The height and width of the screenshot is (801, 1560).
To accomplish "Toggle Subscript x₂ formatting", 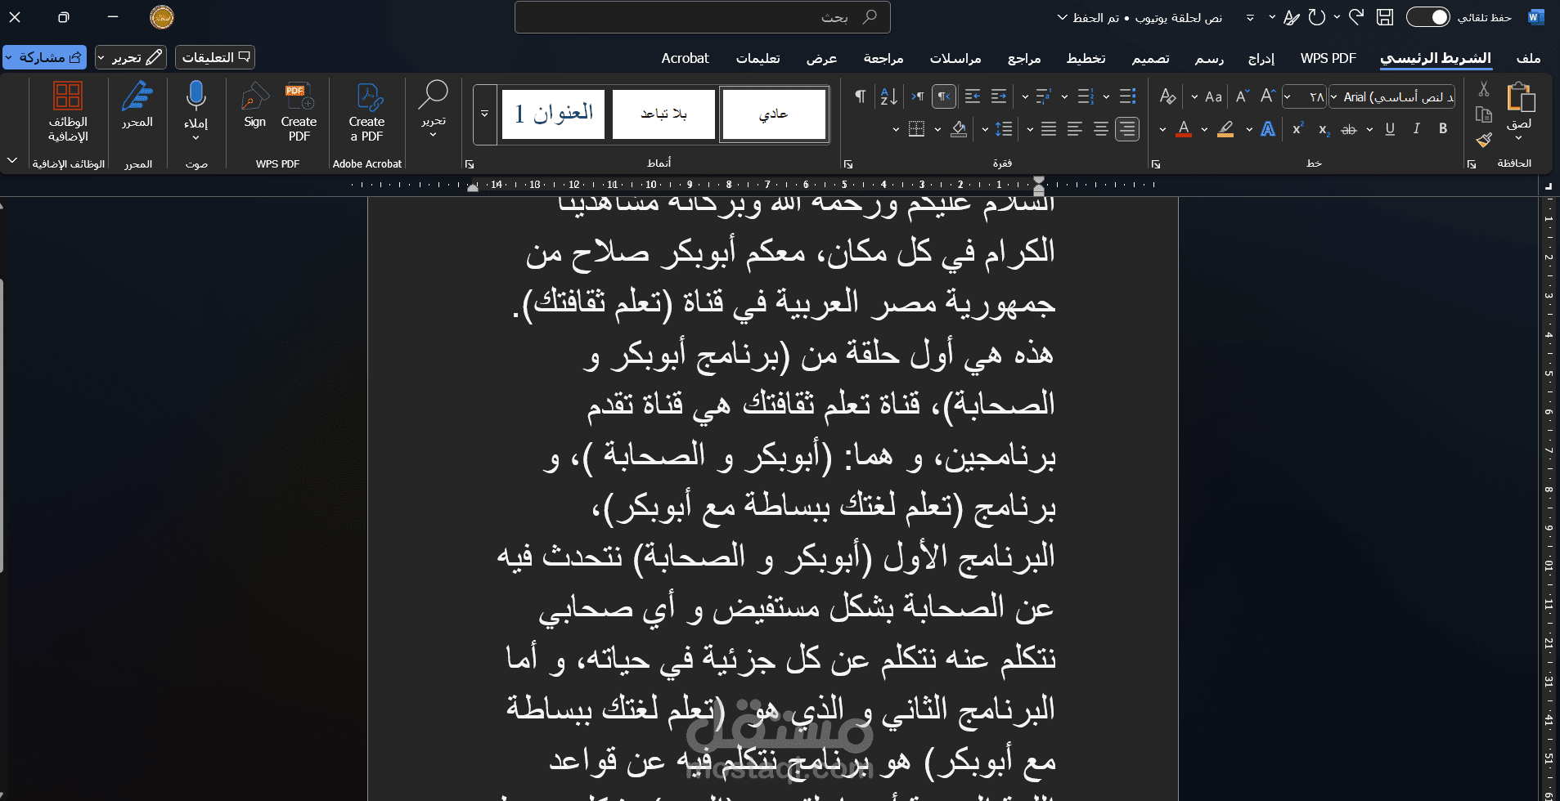I will pos(1324,129).
